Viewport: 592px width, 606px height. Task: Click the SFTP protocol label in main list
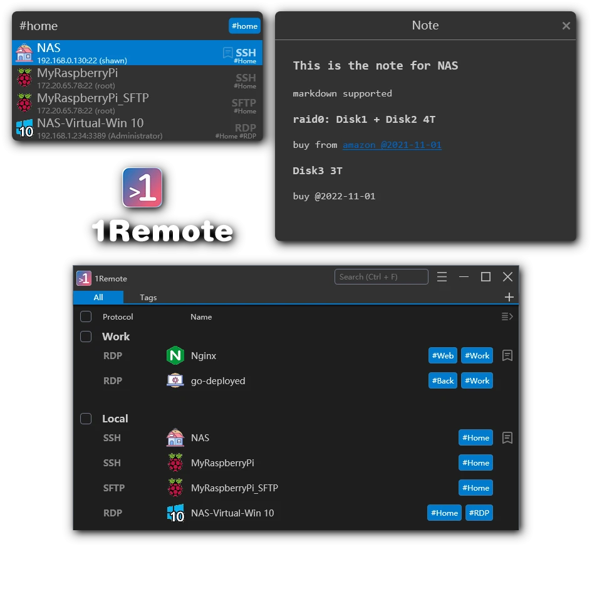click(114, 488)
